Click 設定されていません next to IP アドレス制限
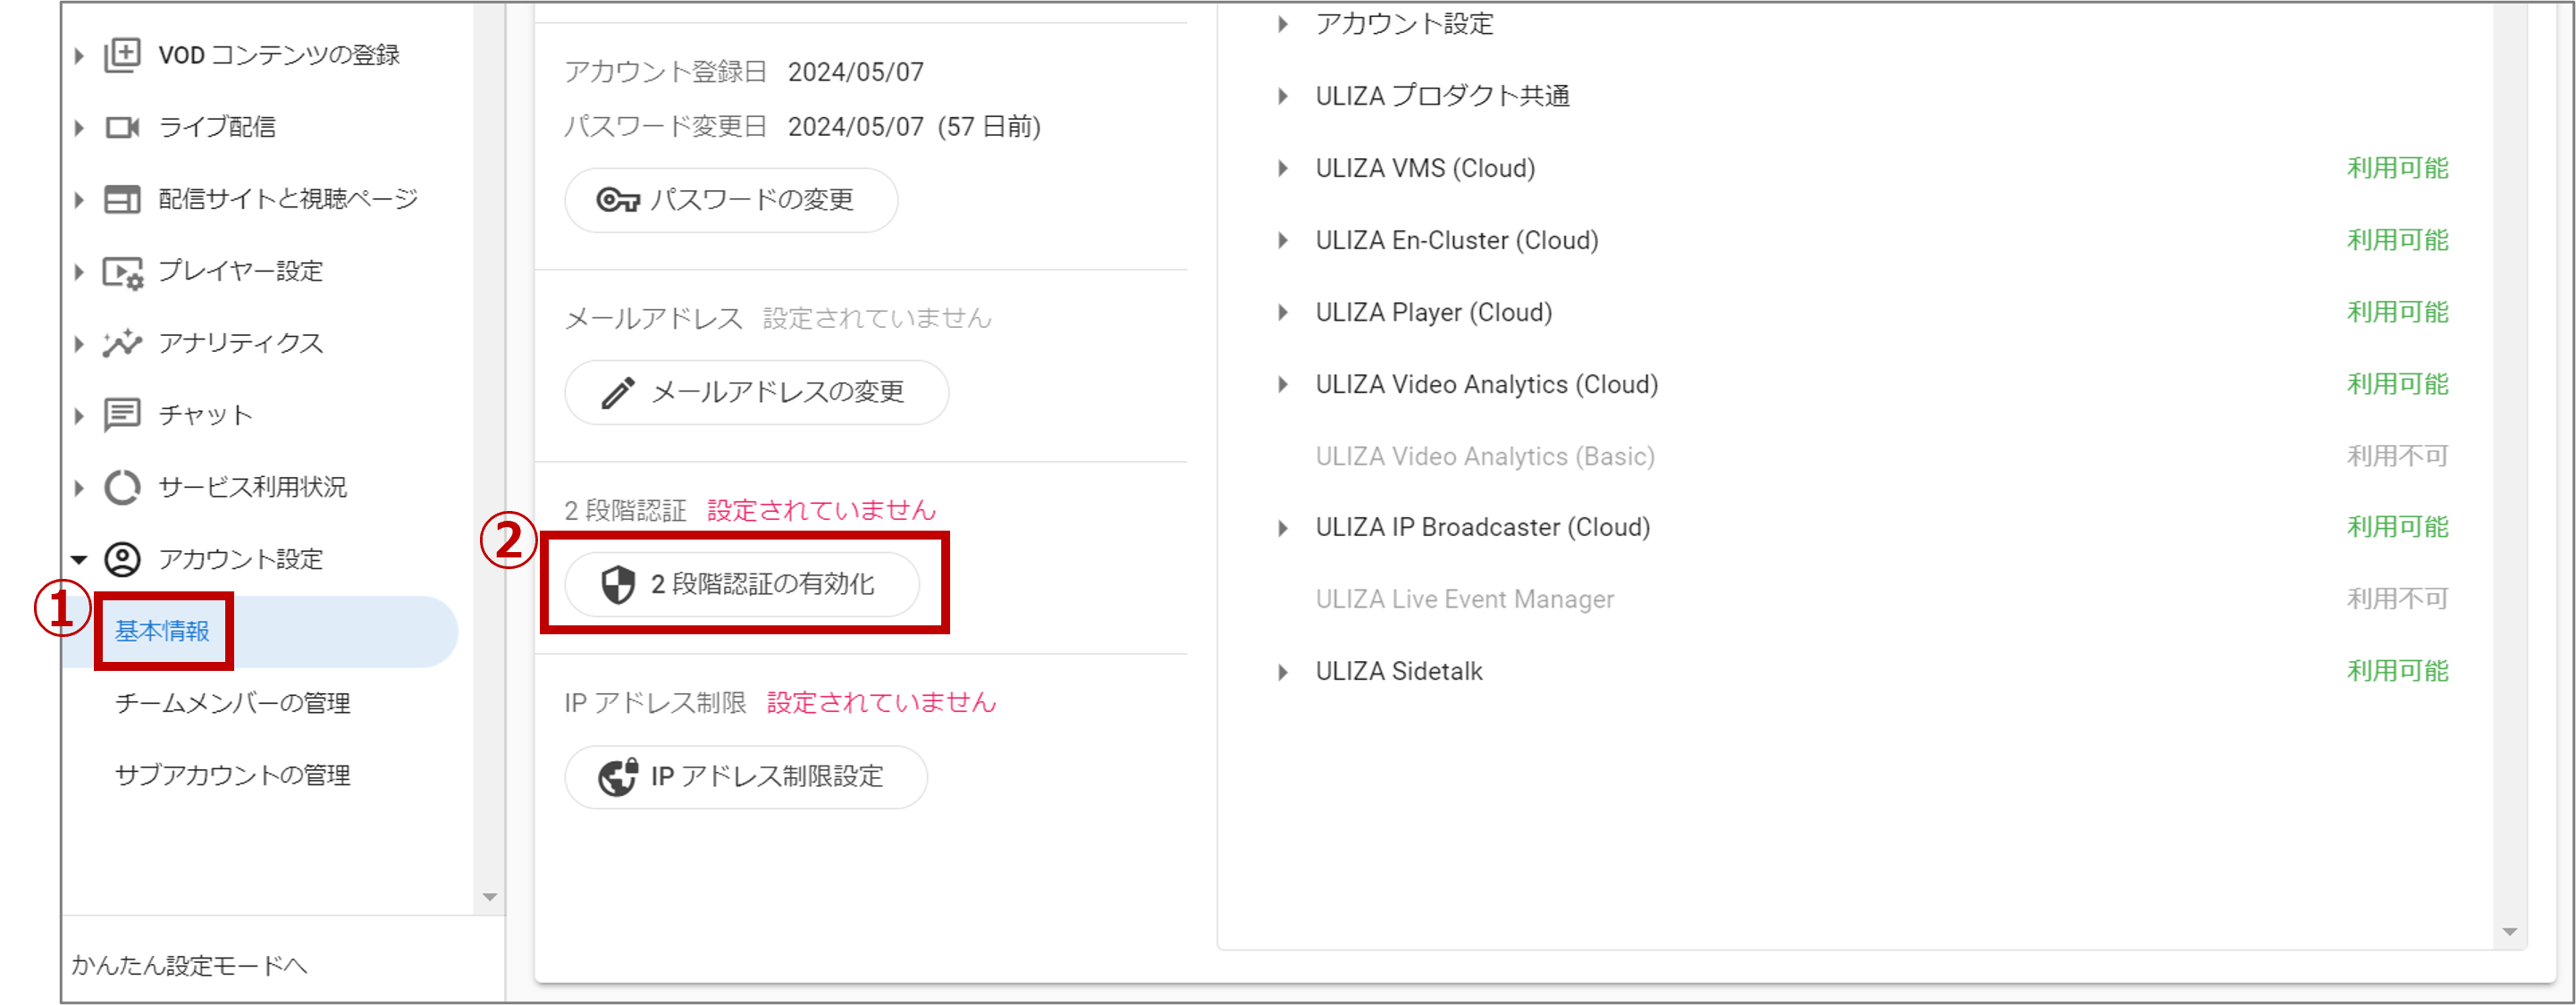The image size is (2576, 1005). pyautogui.click(x=881, y=702)
